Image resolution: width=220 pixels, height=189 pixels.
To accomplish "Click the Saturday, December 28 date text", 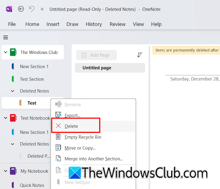I will pos(195,79).
